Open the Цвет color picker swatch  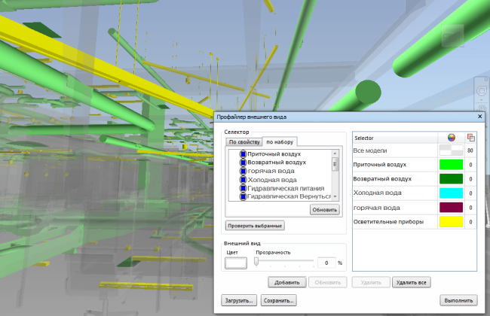[x=236, y=263]
